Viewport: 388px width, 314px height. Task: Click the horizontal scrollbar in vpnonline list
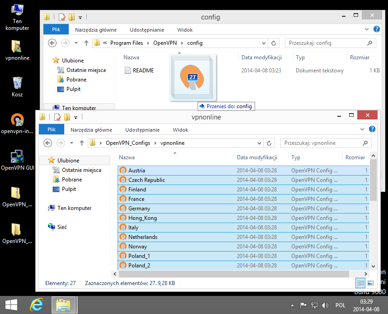coord(234,274)
